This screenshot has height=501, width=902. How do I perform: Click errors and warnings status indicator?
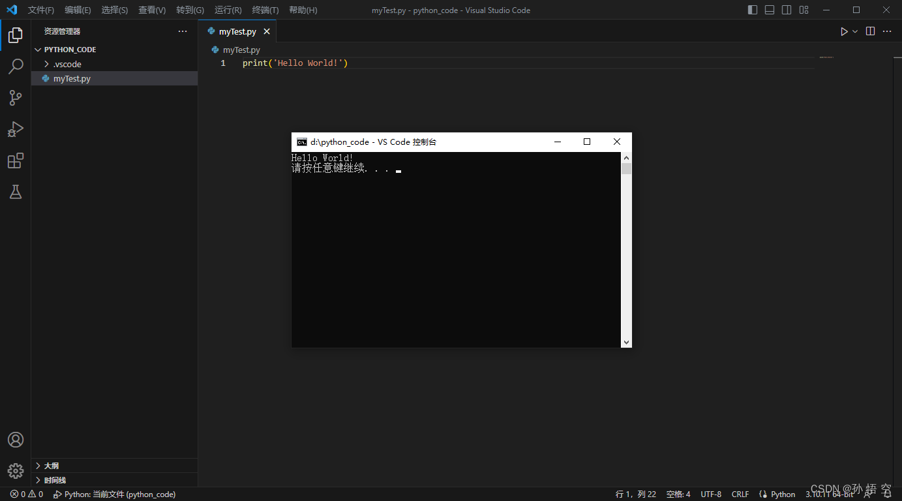click(x=27, y=494)
